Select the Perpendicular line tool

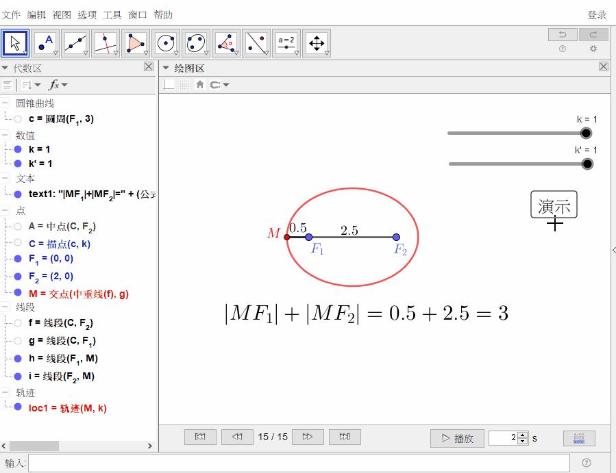[105, 43]
